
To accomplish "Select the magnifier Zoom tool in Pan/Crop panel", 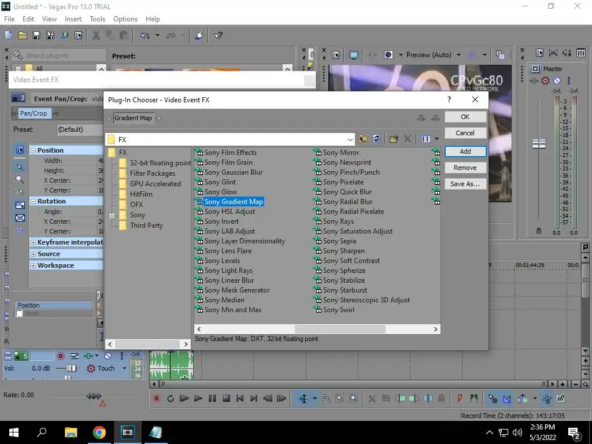I will click(x=20, y=179).
